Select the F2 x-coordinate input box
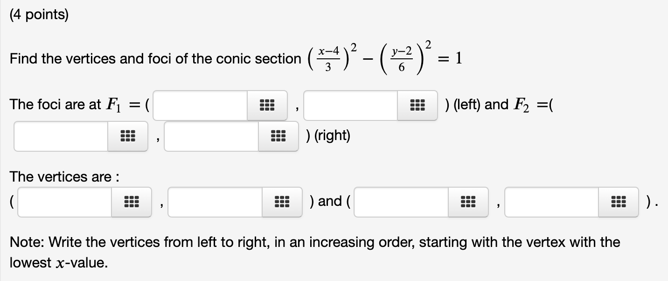668x281 pixels. click(61, 136)
